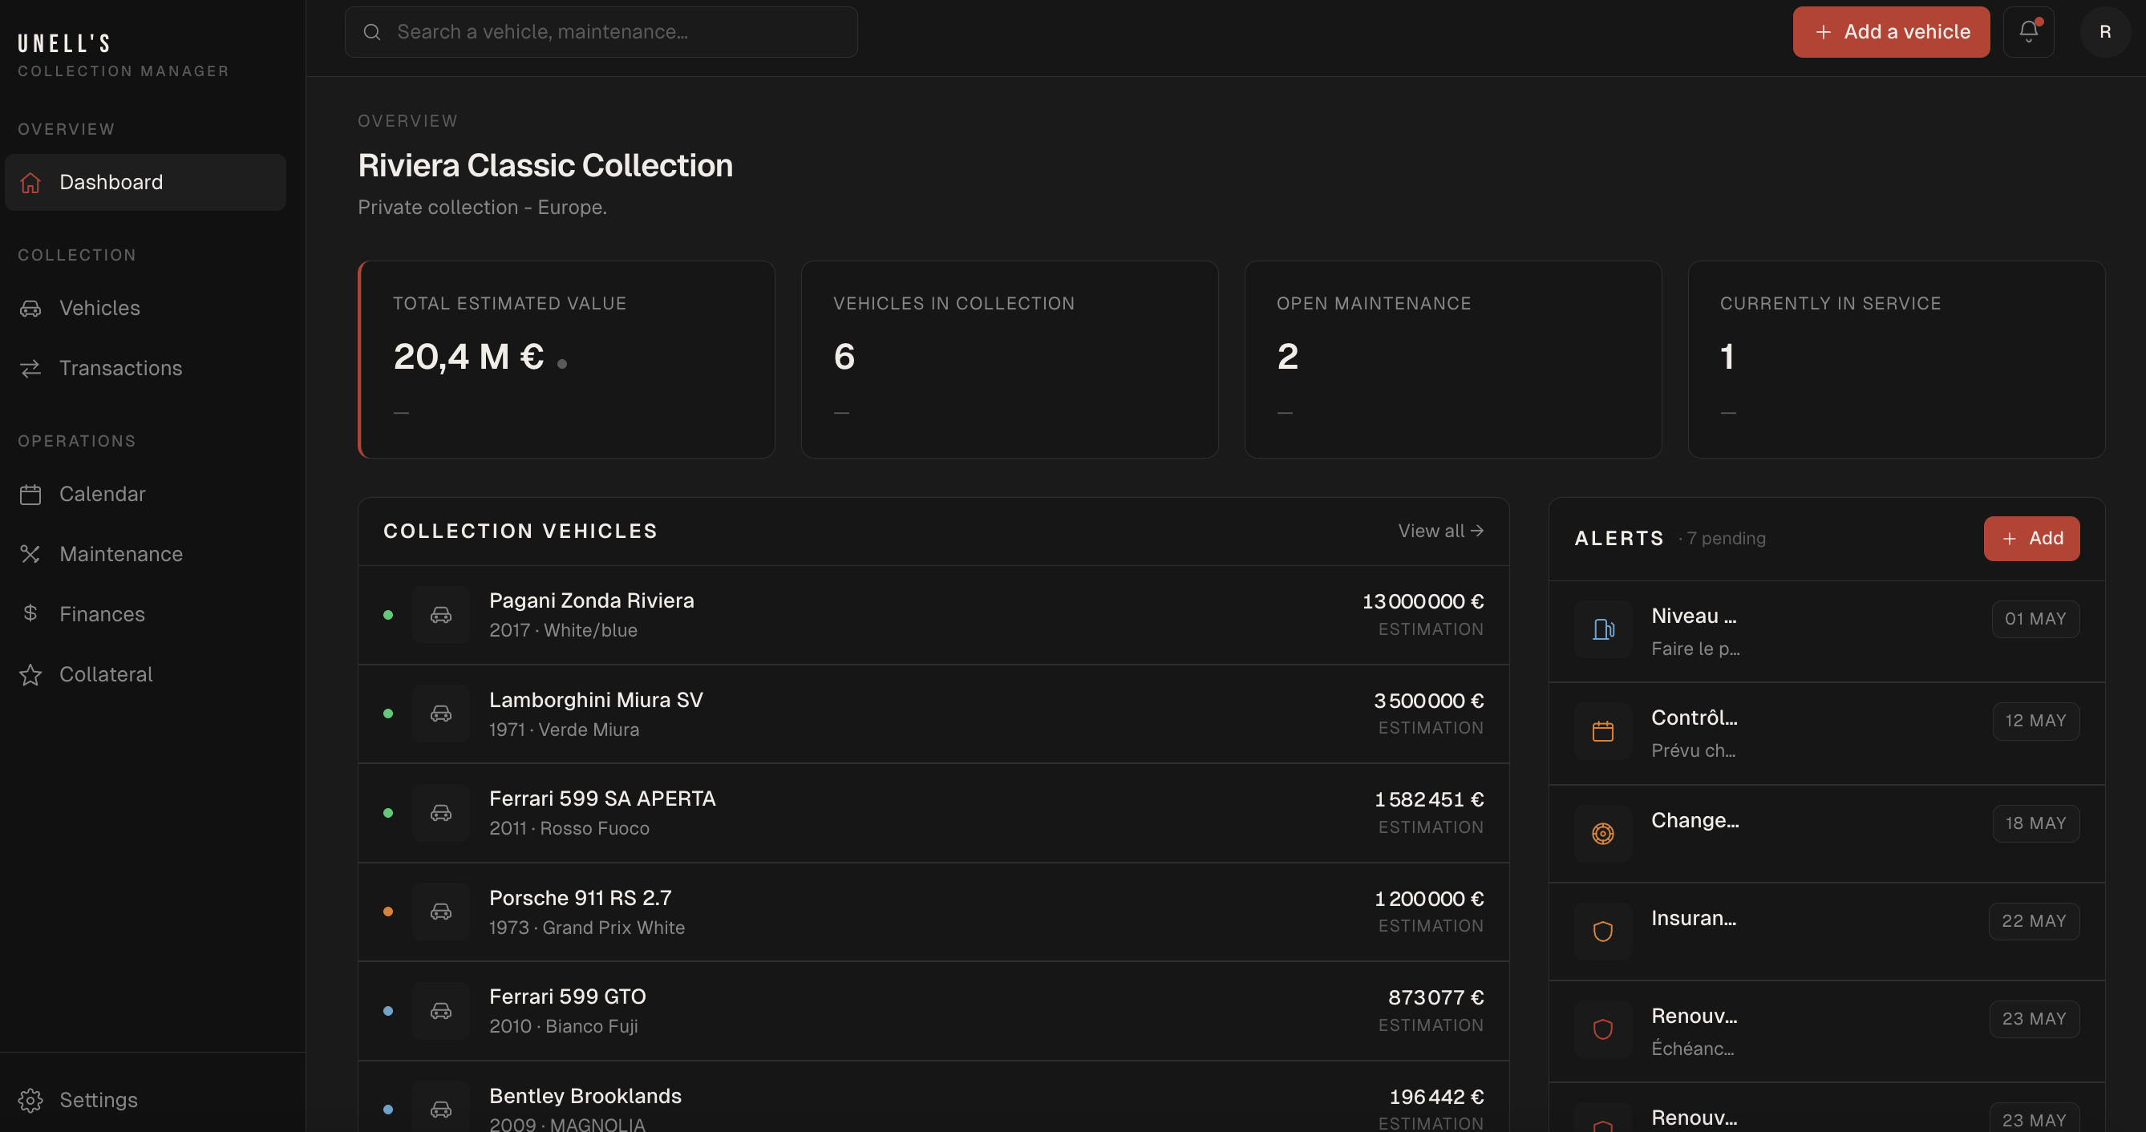Open Settings from the sidebar
This screenshot has height=1132, width=2146.
pos(146,1099)
